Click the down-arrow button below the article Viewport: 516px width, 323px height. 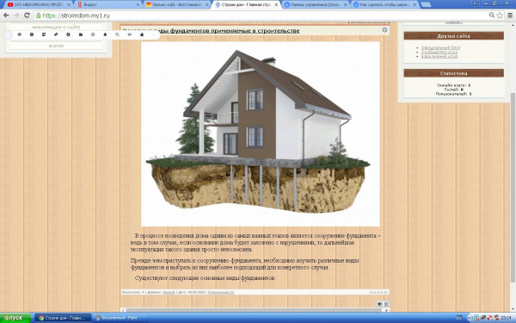[380, 304]
